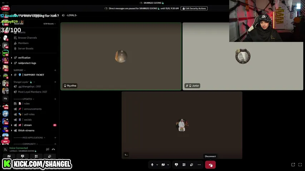305x171 pixels.
Task: Add channel to UPDATES category
Action: 55,99
